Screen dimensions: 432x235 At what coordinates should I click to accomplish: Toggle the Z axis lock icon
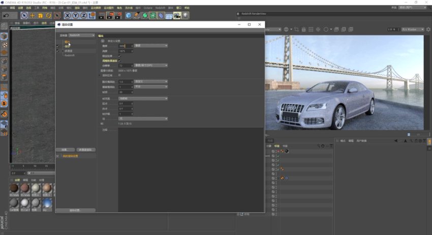tap(84, 16)
